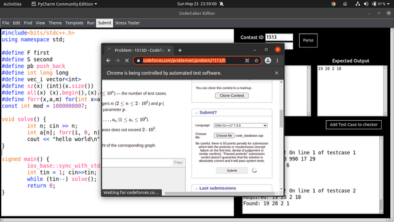Click the results output panel scrollbar
Image resolution: width=394 pixels, height=222 pixels.
point(382,175)
